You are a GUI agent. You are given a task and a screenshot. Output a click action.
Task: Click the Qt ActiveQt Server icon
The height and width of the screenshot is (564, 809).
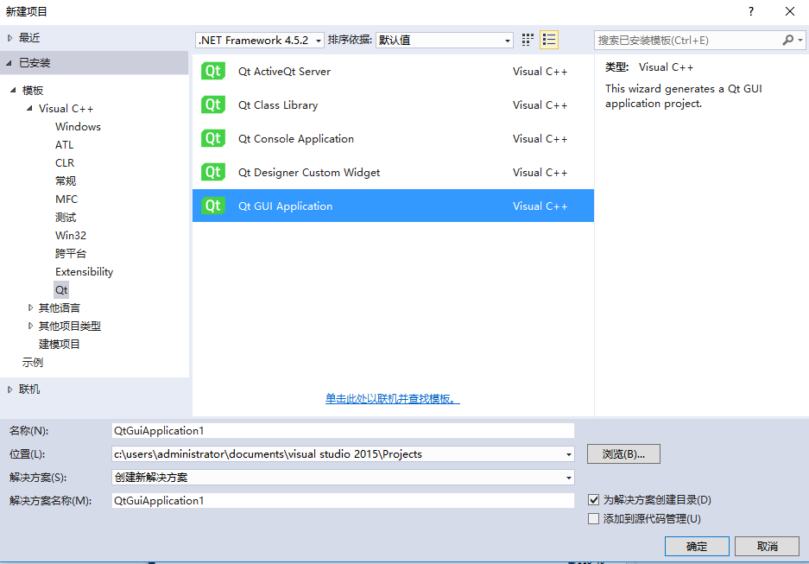coord(212,71)
